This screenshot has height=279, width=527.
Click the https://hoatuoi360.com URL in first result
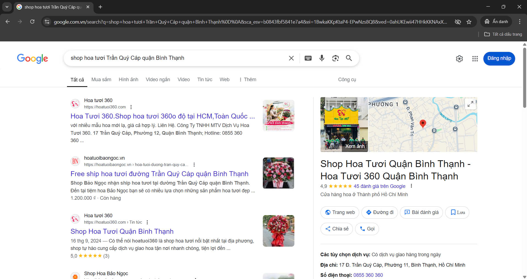point(105,107)
